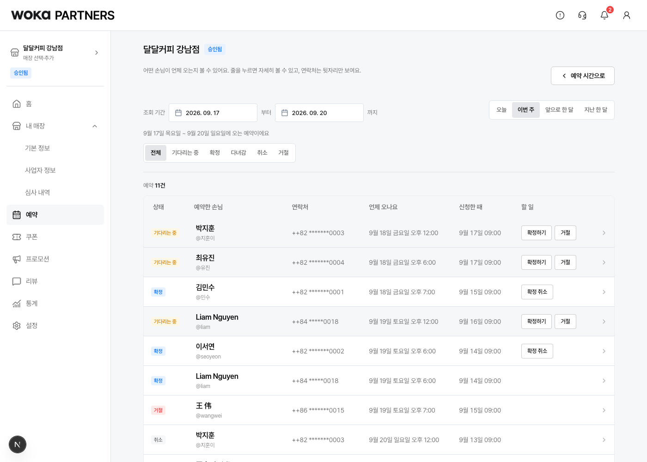Confirm 최유진's reservation with 확정하기
Viewport: 647px width, 462px height.
[x=537, y=262]
